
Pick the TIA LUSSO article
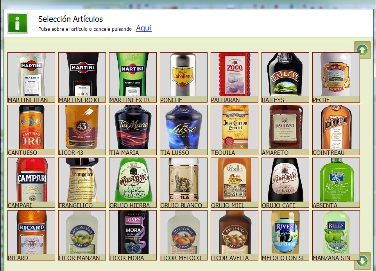click(x=184, y=130)
